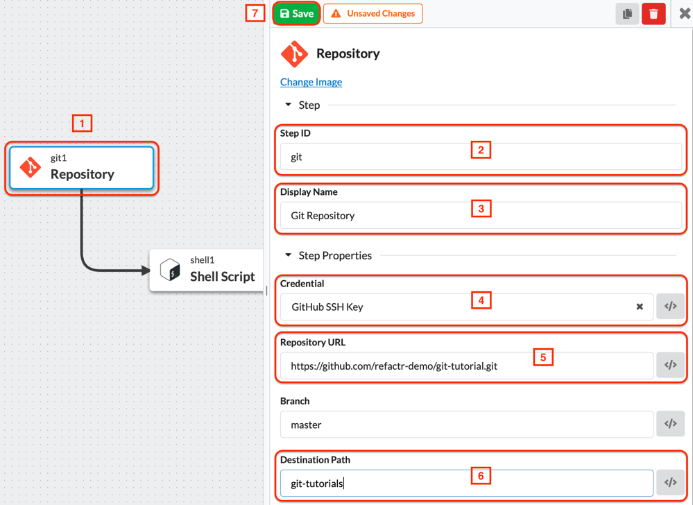The image size is (693, 505).
Task: Open the Change Image link
Action: pos(311,82)
